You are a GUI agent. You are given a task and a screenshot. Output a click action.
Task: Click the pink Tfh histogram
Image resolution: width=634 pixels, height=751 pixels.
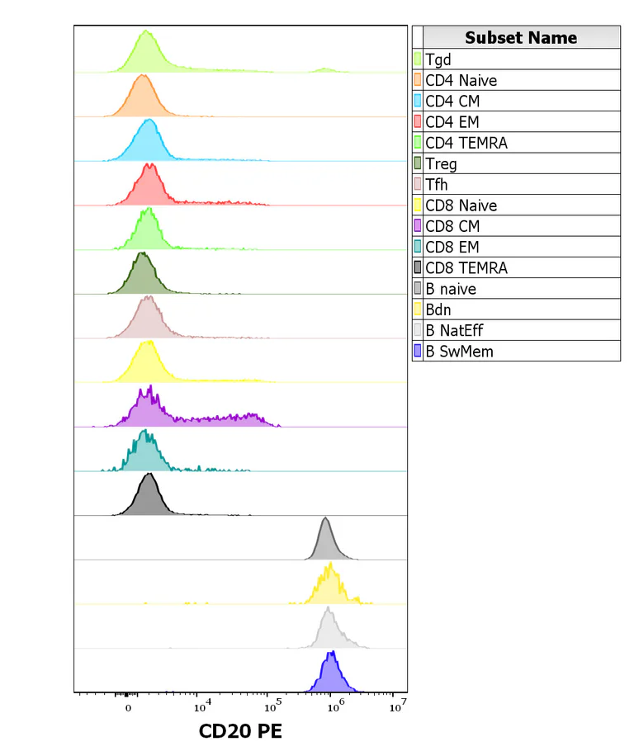pyautogui.click(x=148, y=321)
